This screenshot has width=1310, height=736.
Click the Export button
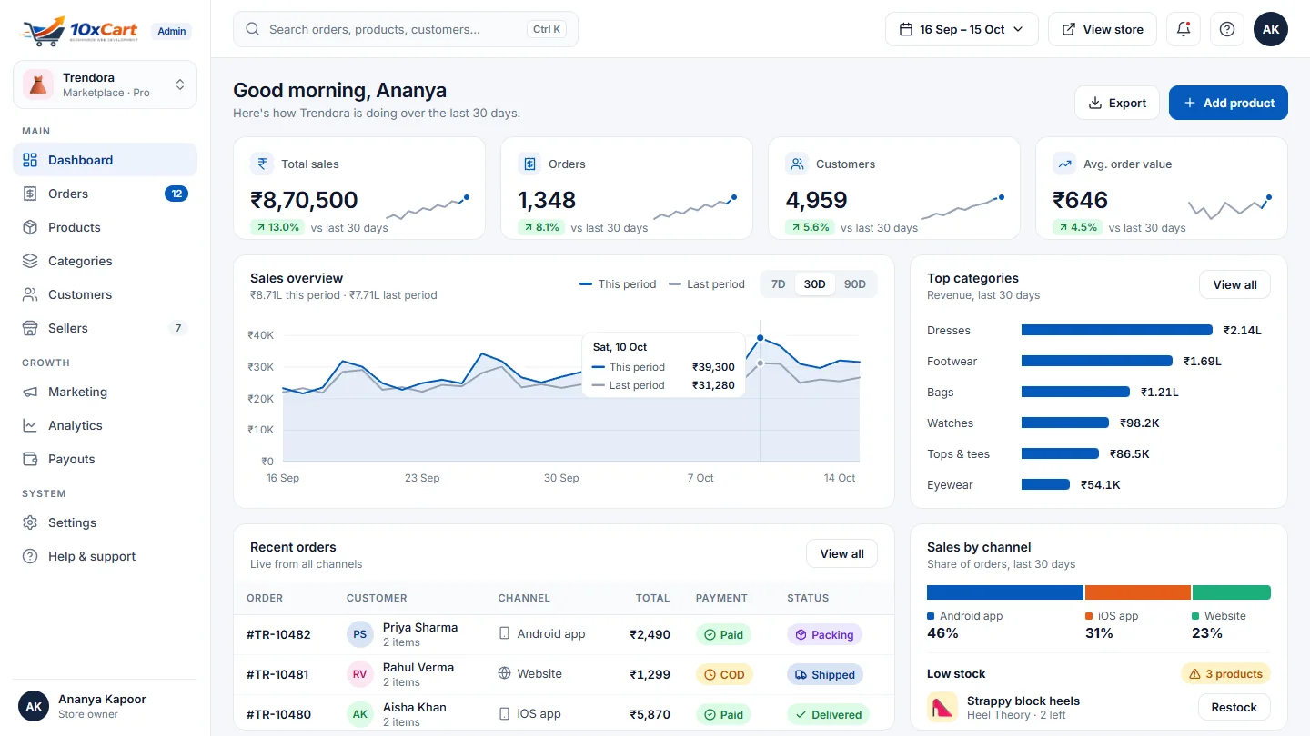[x=1117, y=103]
